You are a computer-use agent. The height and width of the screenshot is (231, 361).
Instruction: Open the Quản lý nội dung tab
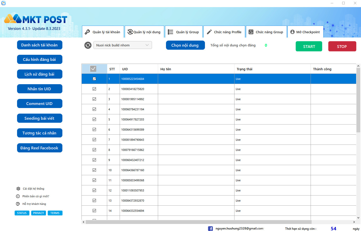tap(144, 32)
